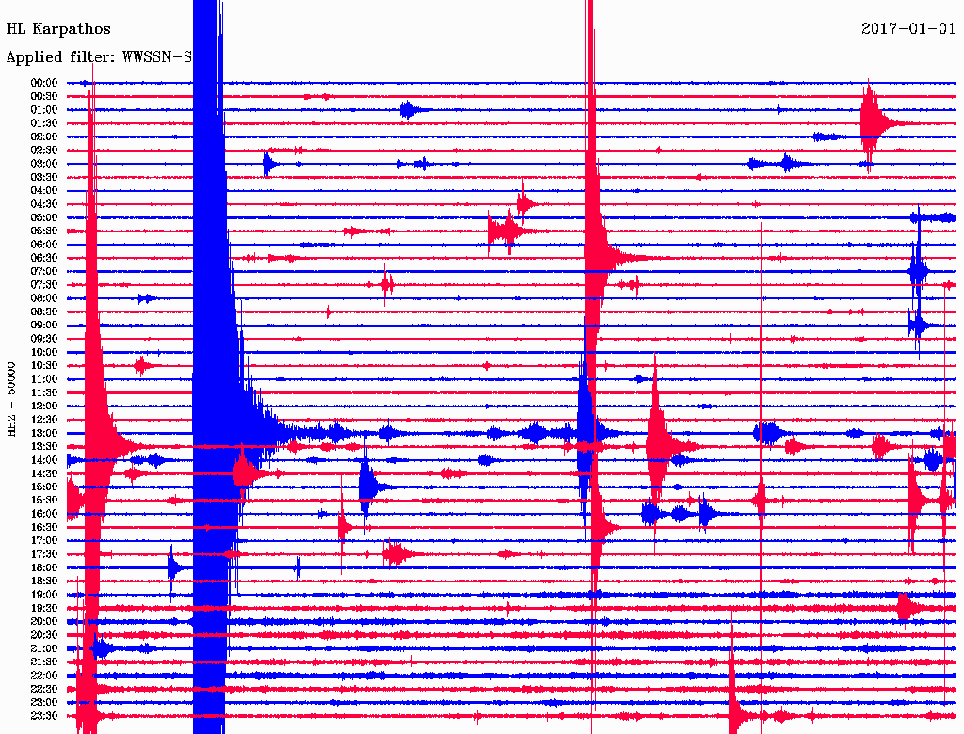Select the 11:00 time label

(44, 379)
